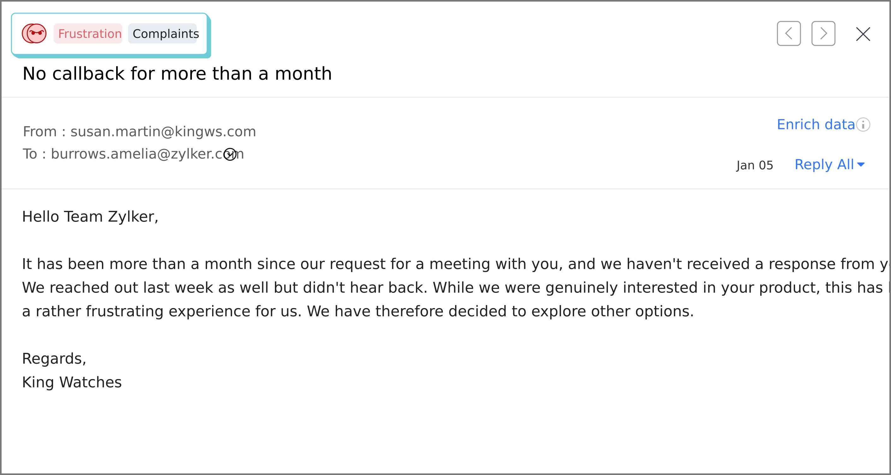Click the Regards closing line
This screenshot has width=891, height=475.
pos(54,359)
